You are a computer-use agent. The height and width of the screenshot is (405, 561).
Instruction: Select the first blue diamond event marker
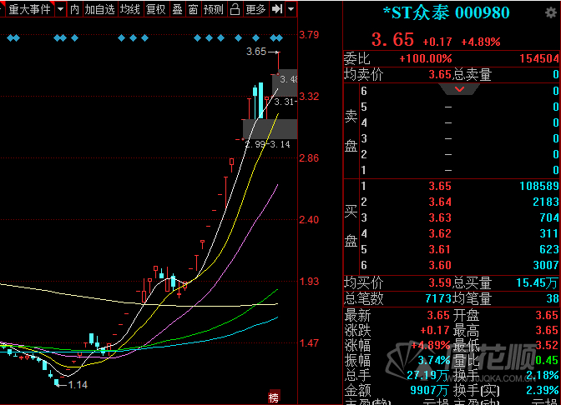(10, 37)
